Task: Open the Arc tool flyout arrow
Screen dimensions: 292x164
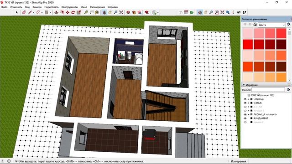Action: (42, 13)
